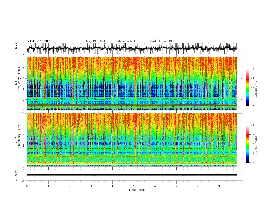271x209 pixels.
Task: Click the ch.1 log(PSD)(V²/Hz) colorbar label
Action: (x=256, y=89)
